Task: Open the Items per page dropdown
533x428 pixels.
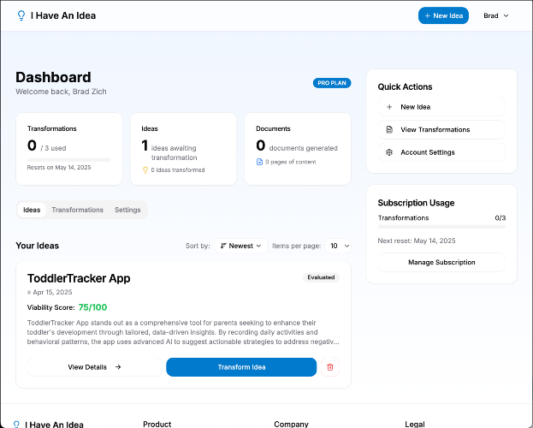Action: [x=338, y=246]
